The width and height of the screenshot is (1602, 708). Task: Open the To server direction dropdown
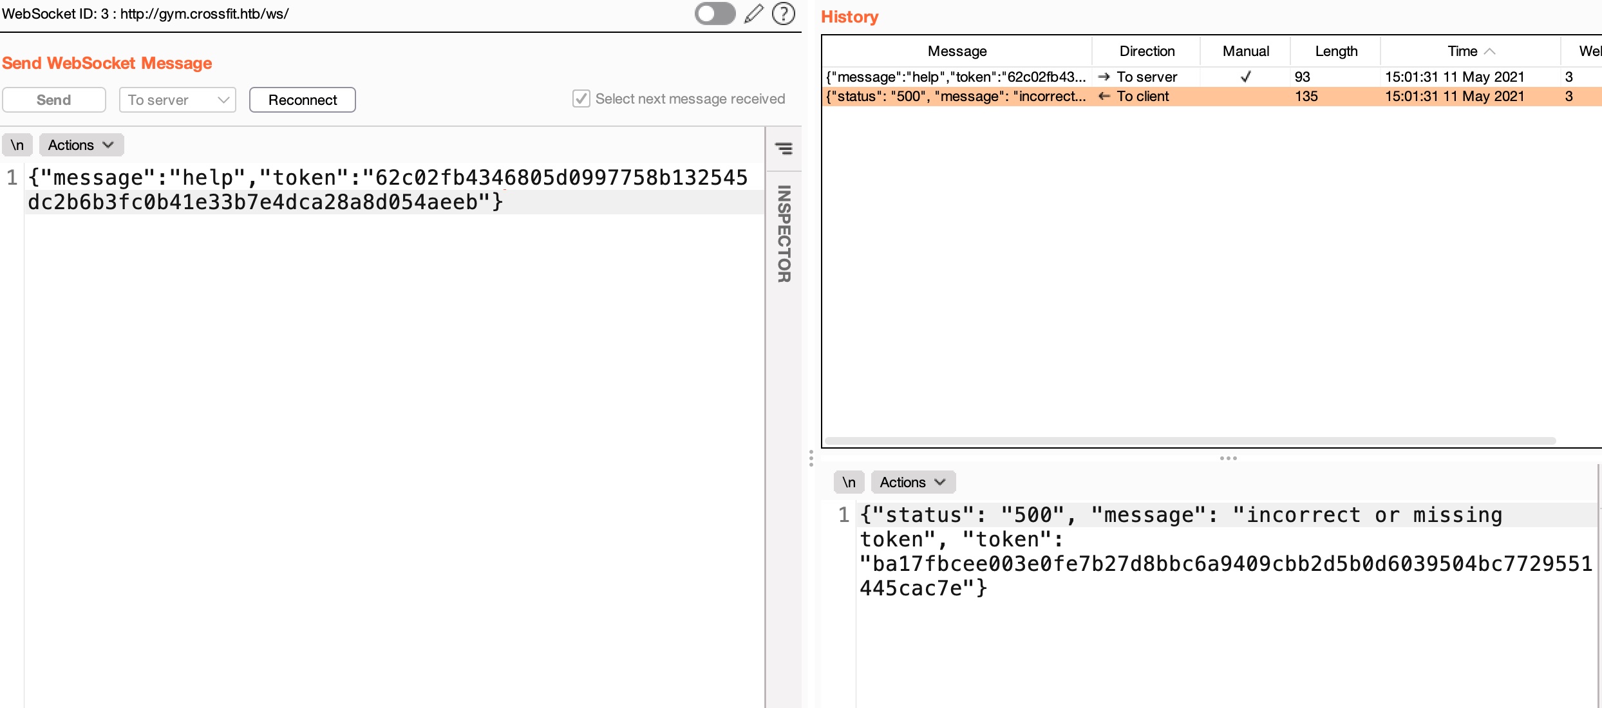pos(178,100)
